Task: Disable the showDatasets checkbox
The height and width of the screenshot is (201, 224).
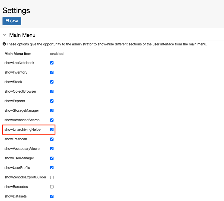Action: [x=52, y=196]
